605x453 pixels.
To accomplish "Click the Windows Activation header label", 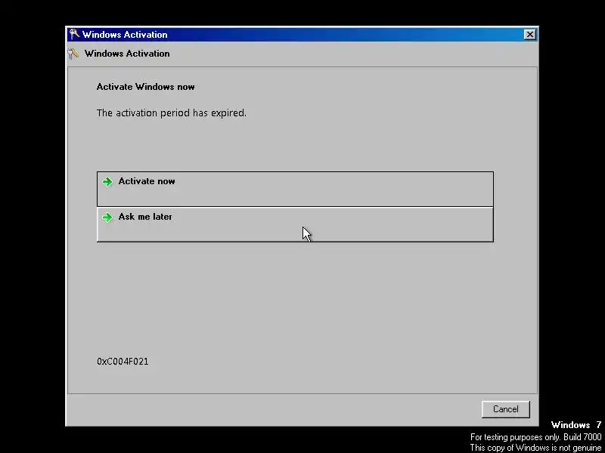I will click(127, 54).
